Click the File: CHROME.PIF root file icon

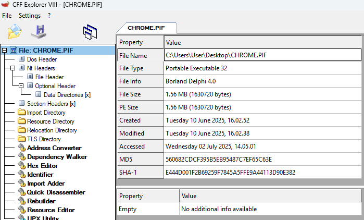click(14, 50)
